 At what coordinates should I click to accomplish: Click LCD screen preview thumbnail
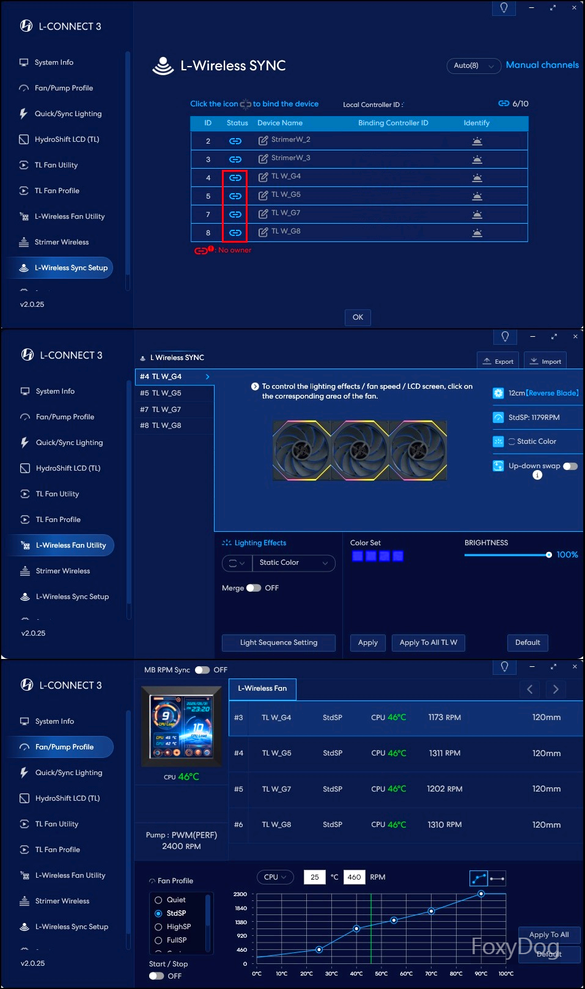pos(182,727)
